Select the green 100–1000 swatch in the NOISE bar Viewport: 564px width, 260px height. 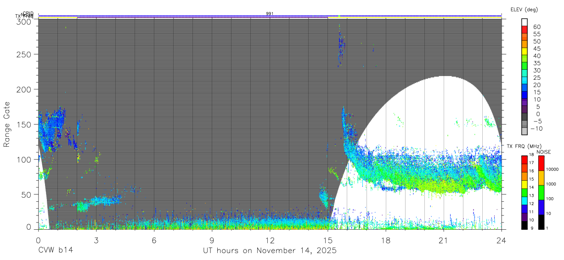(x=541, y=193)
